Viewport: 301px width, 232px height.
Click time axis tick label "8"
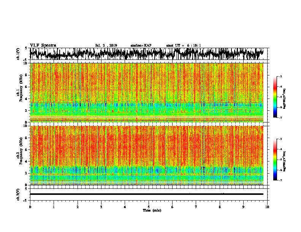pos(220,207)
